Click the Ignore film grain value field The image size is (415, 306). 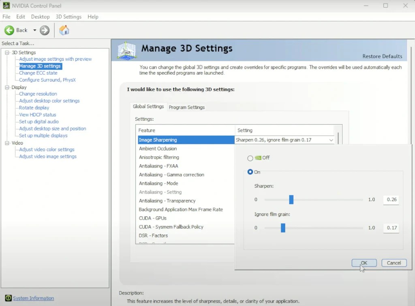[391, 228]
